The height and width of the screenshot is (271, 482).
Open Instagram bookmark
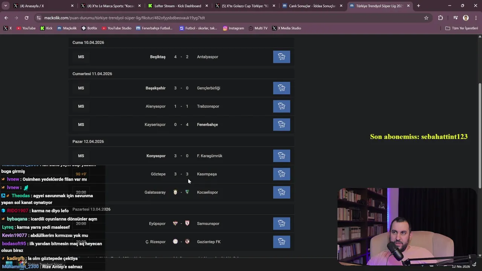(233, 28)
